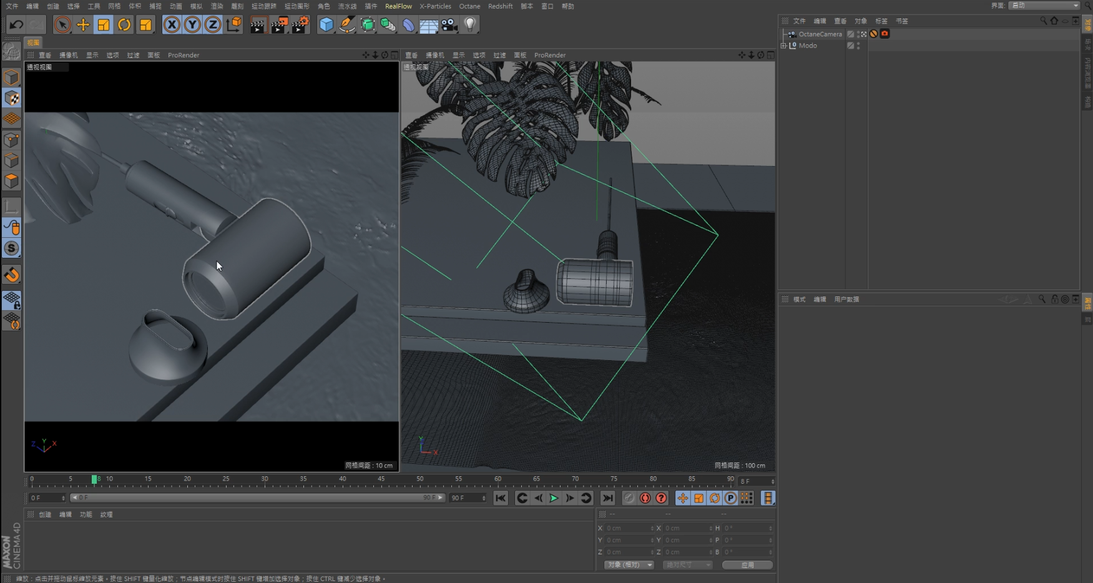
Task: Activate the Scale tool in top toolbar
Action: point(104,25)
